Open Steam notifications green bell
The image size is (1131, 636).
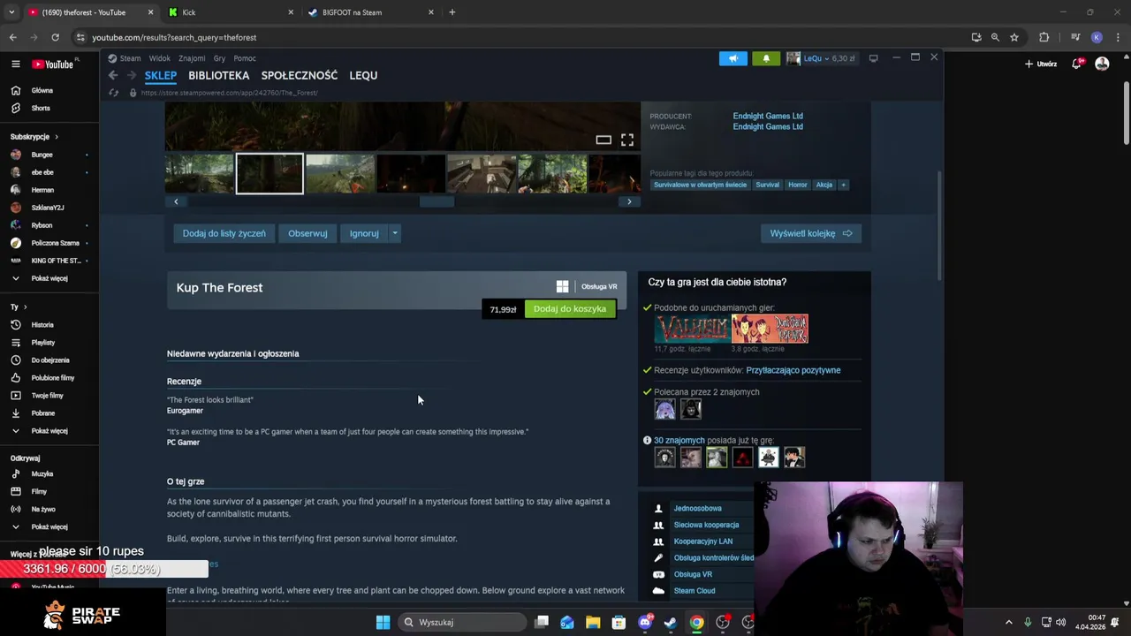[766, 58]
